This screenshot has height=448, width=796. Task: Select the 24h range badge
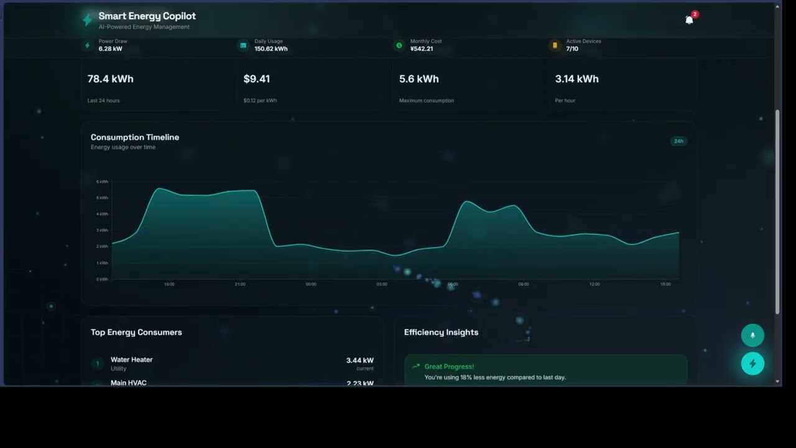pos(678,141)
